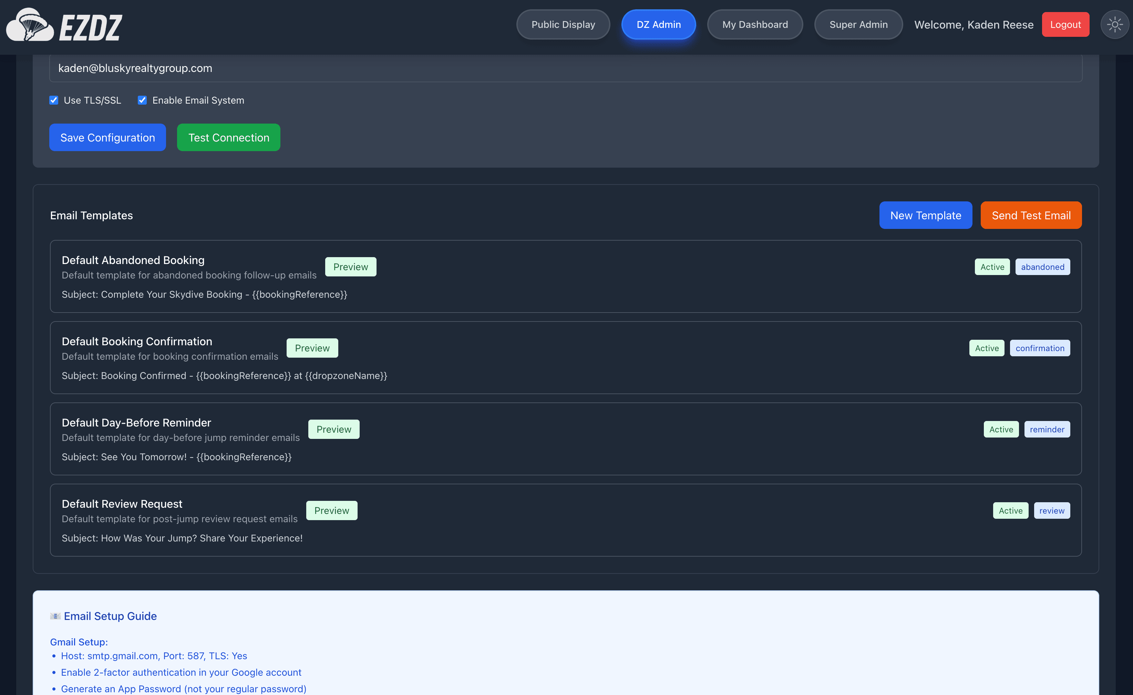
Task: Open the Generate an App Password link
Action: (184, 688)
